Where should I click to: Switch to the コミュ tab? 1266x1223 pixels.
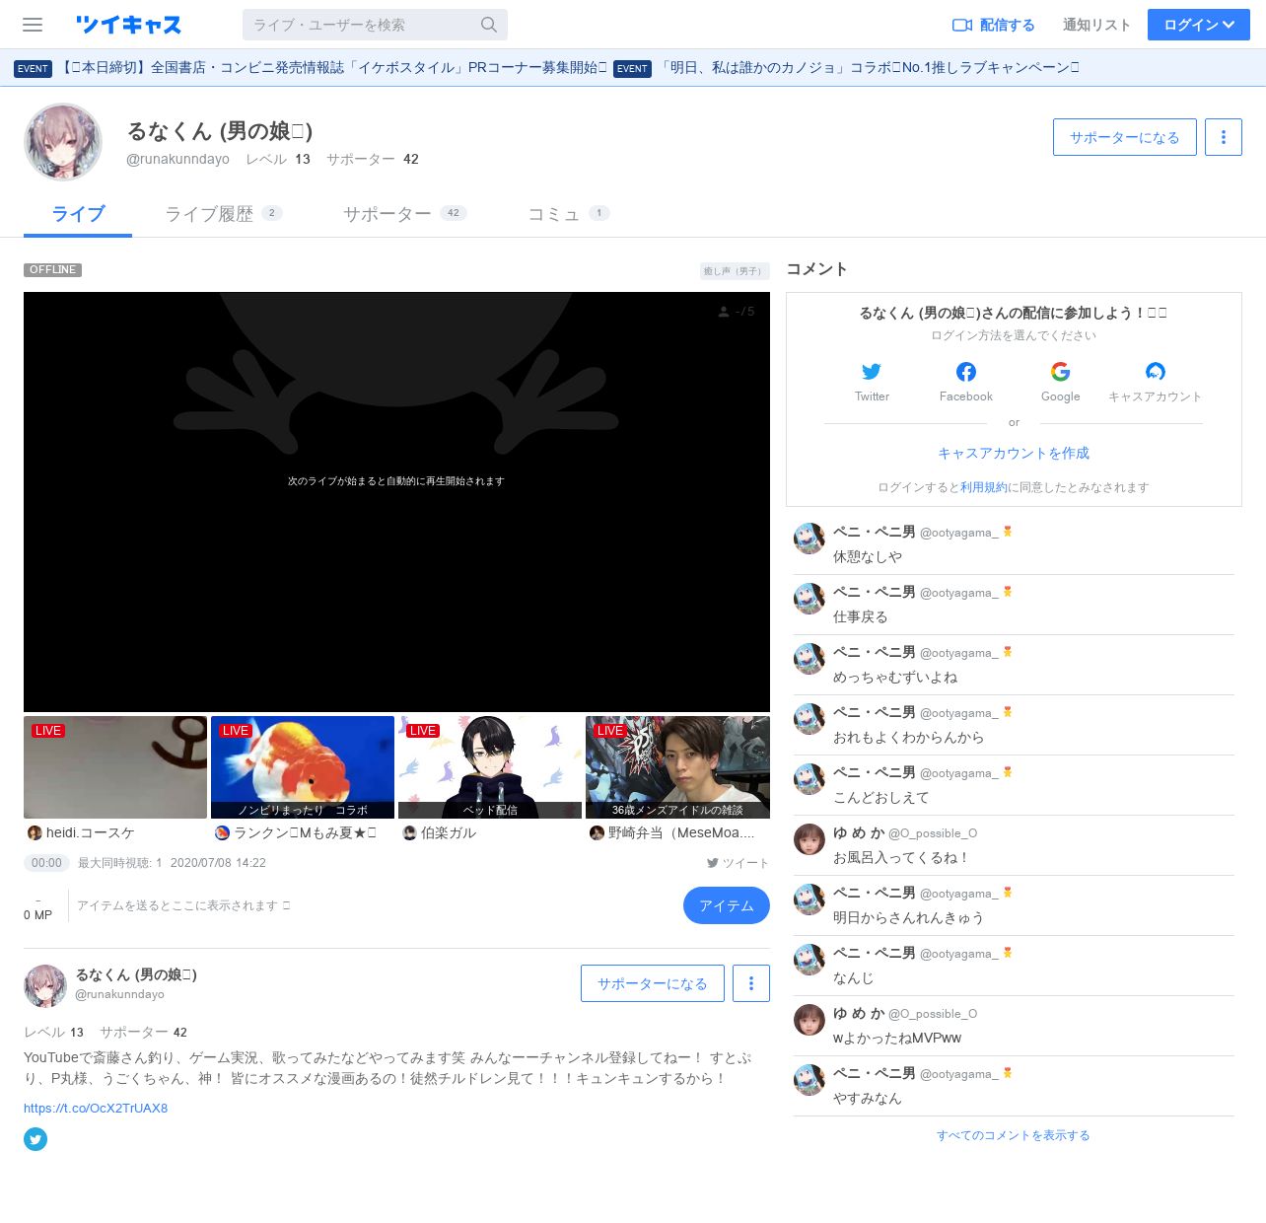click(568, 214)
